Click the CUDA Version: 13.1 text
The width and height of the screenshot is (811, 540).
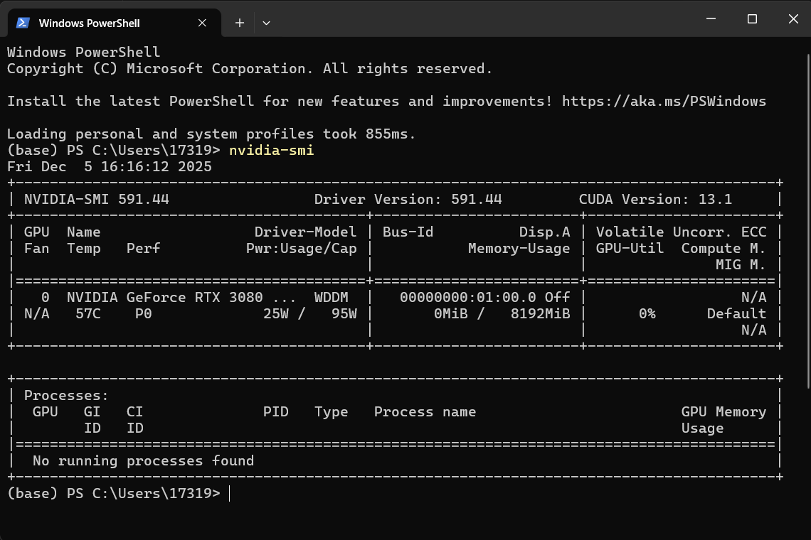655,200
